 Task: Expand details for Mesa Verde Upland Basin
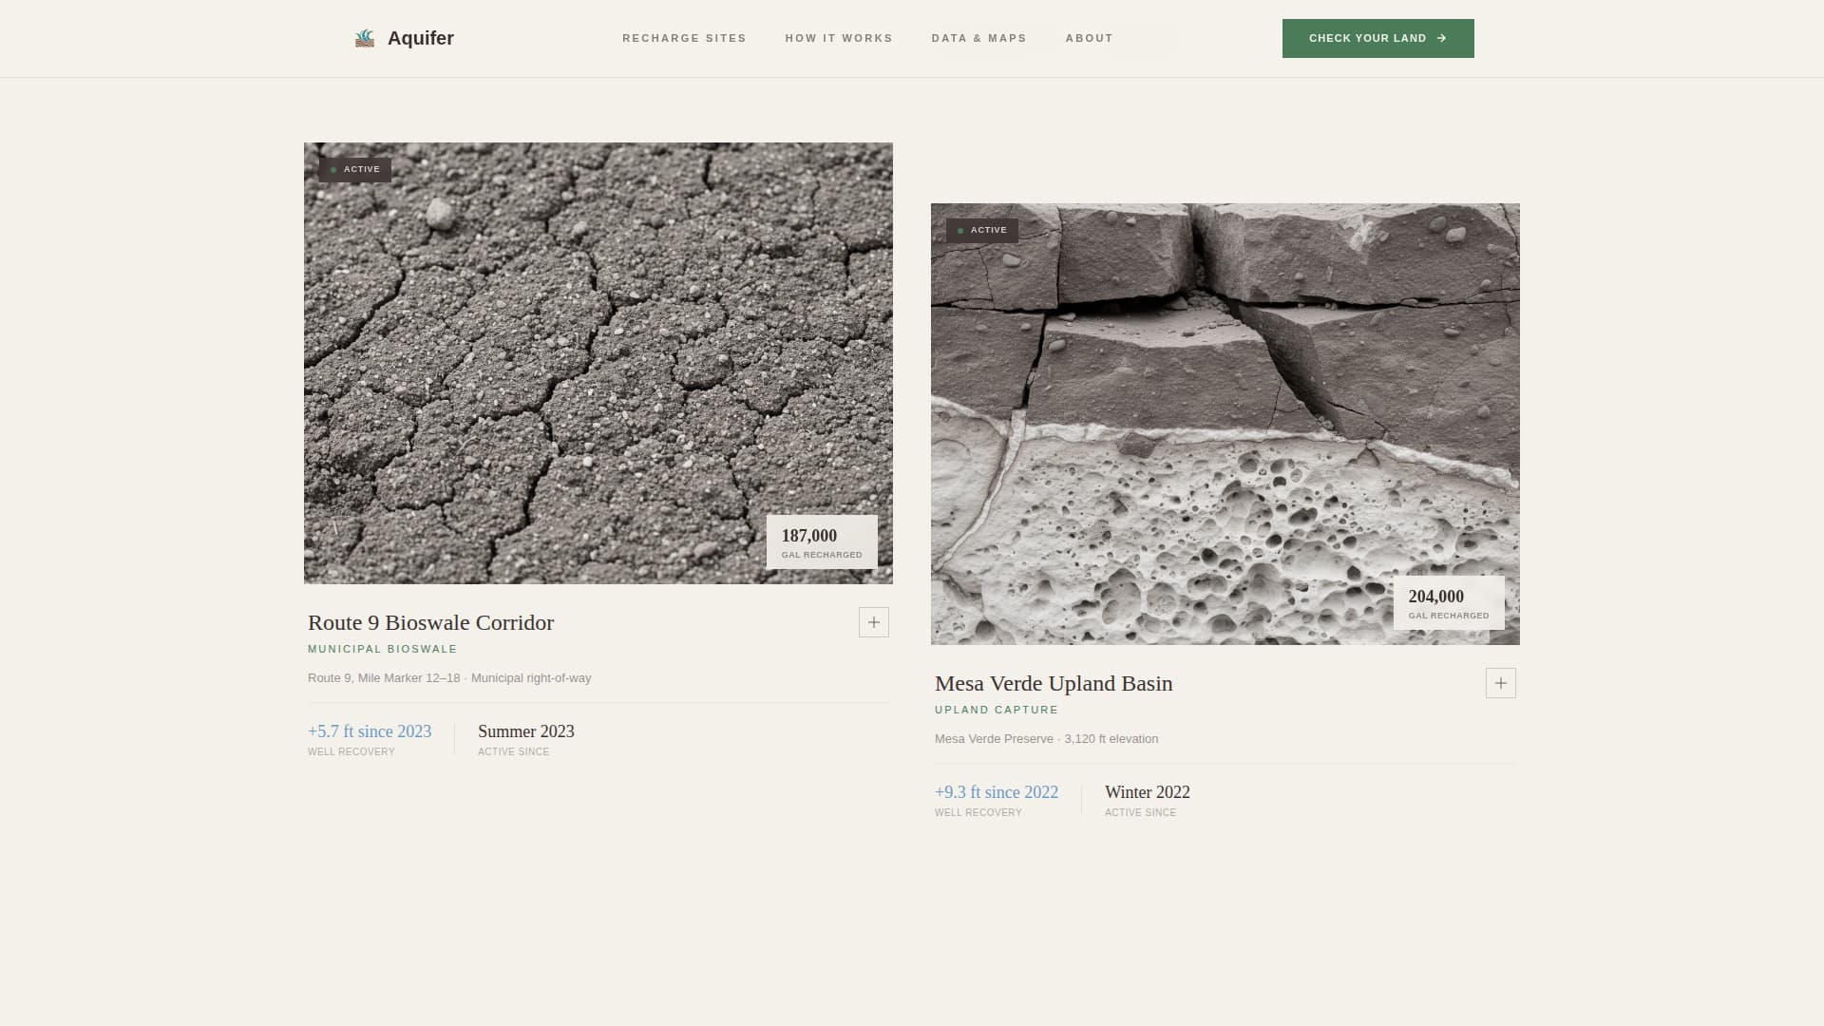[1500, 682]
